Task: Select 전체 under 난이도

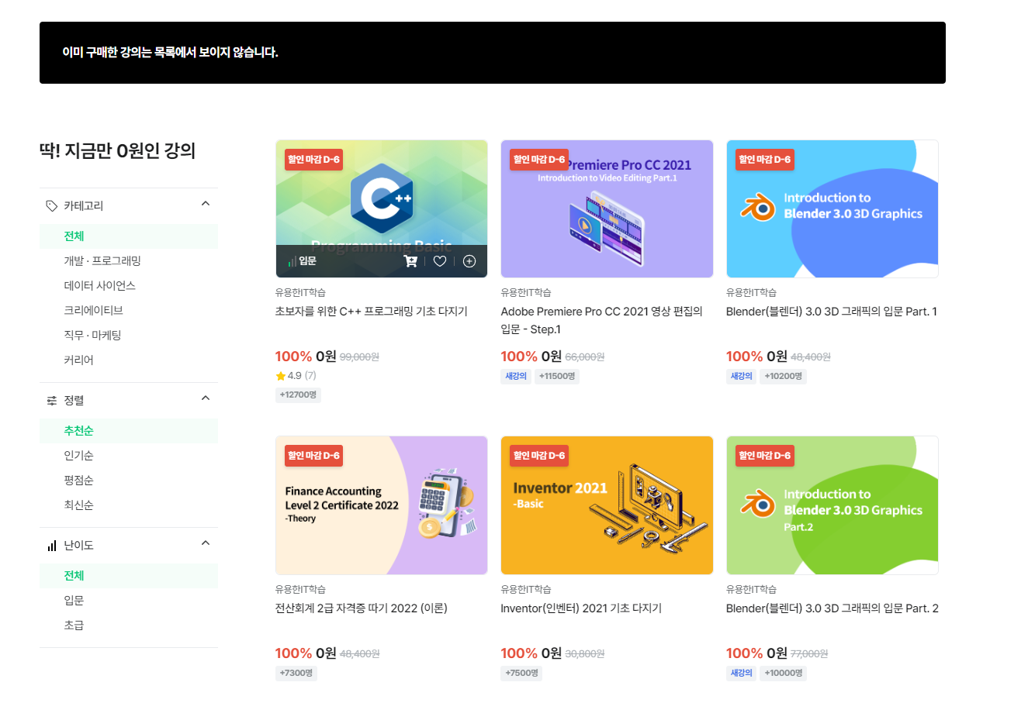Action: 129,576
